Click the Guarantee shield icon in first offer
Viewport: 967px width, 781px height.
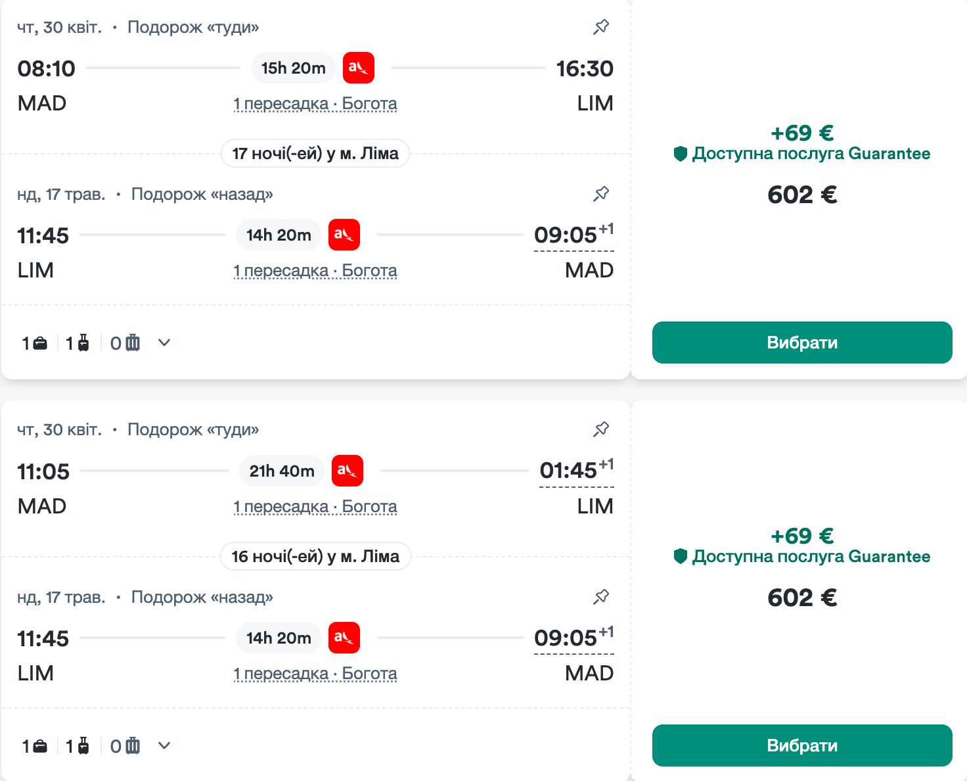(x=681, y=154)
